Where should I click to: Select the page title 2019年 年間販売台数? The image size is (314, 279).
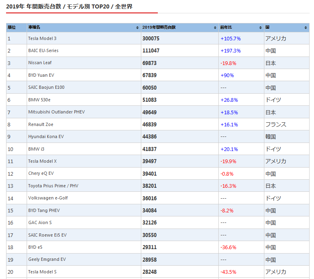33,6
